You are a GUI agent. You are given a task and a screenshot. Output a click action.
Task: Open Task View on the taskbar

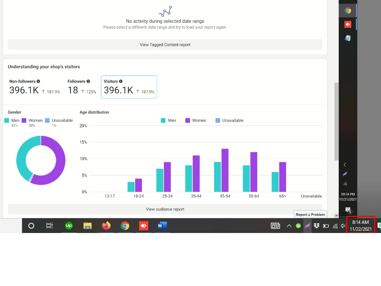50,226
